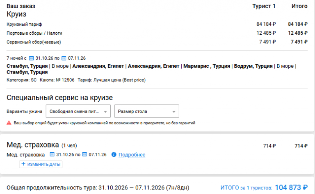Click the red warning triangle icon
Screen dimensions: 315x194
click(x=9, y=123)
